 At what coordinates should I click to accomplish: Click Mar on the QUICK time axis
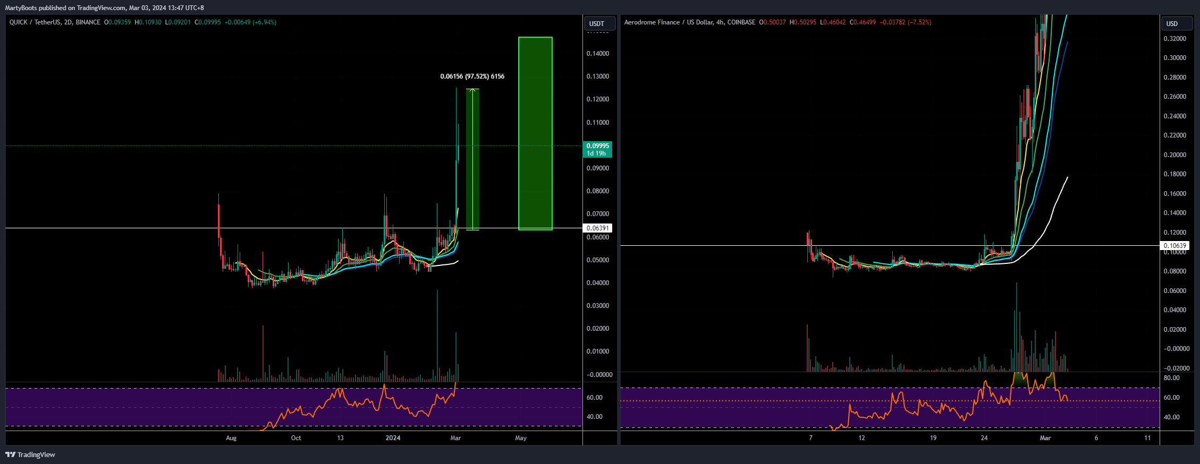click(455, 438)
